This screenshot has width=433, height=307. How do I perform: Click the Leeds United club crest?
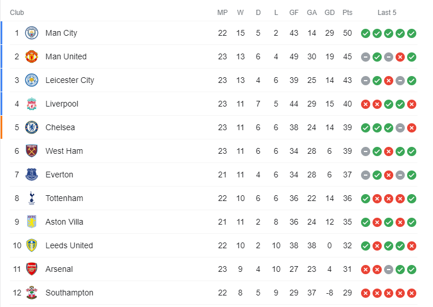pos(32,245)
